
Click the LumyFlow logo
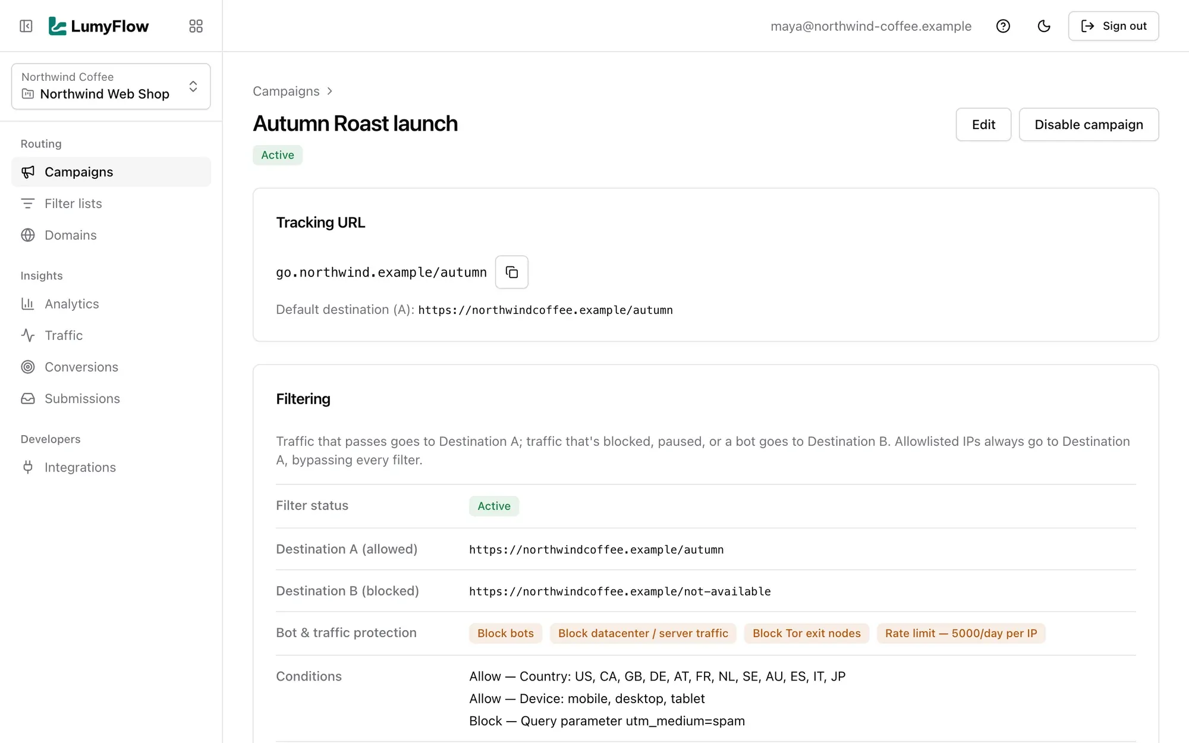pyautogui.click(x=99, y=26)
